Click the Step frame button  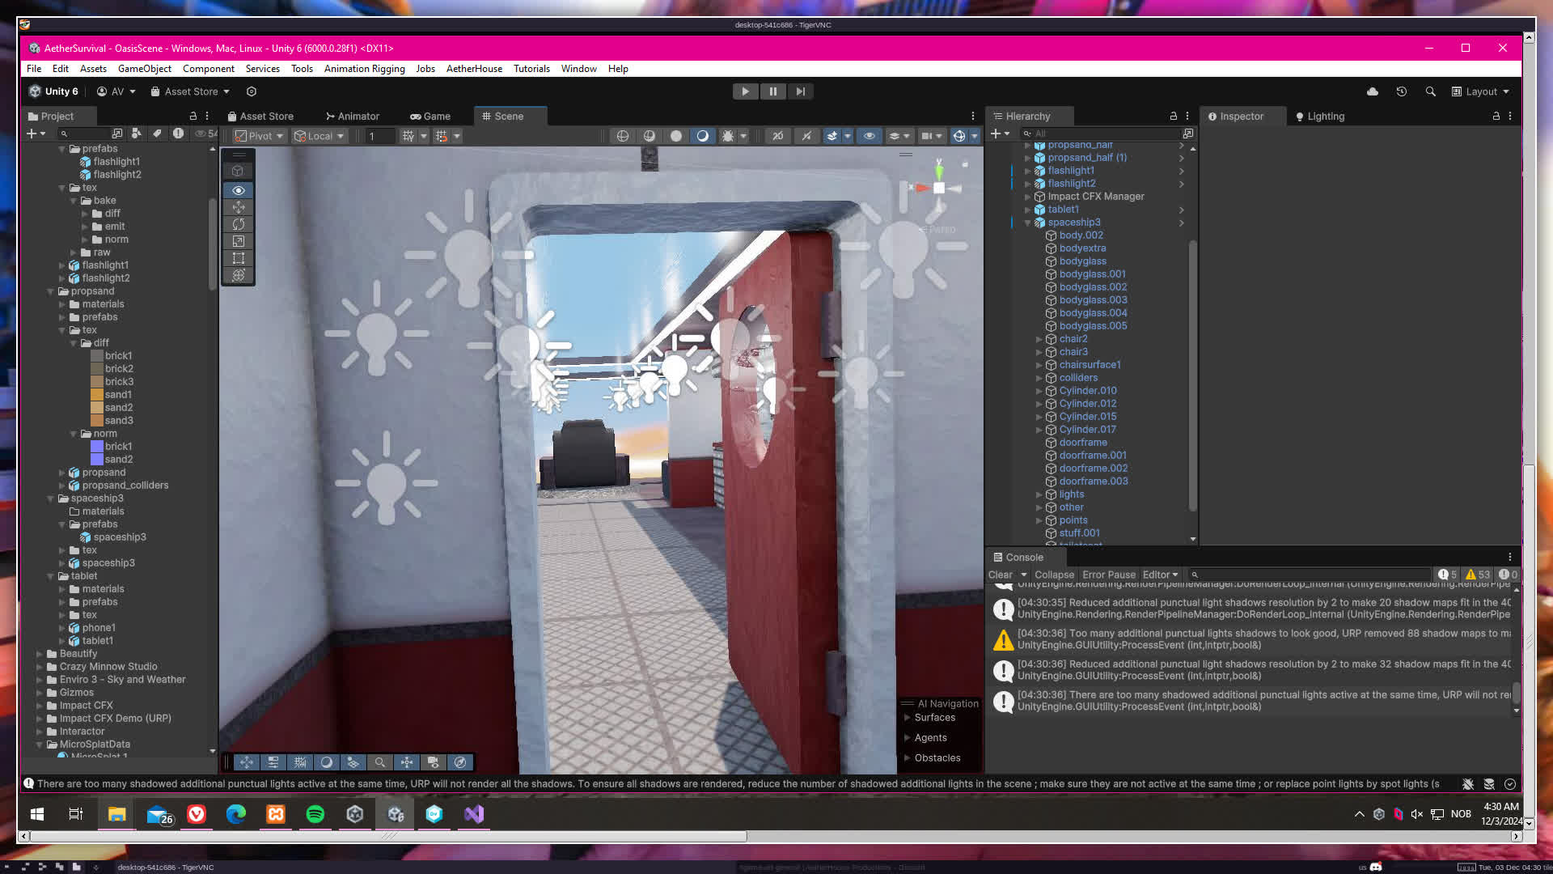[800, 91]
